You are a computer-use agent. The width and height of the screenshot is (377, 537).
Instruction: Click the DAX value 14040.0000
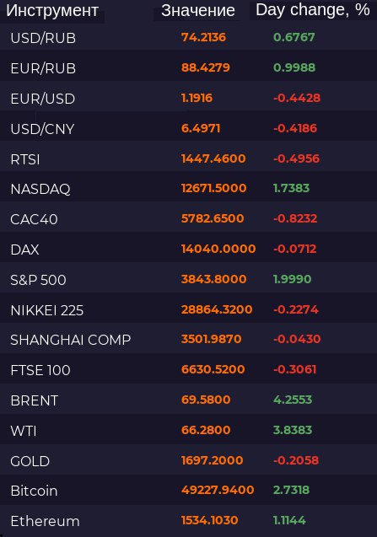(x=218, y=249)
